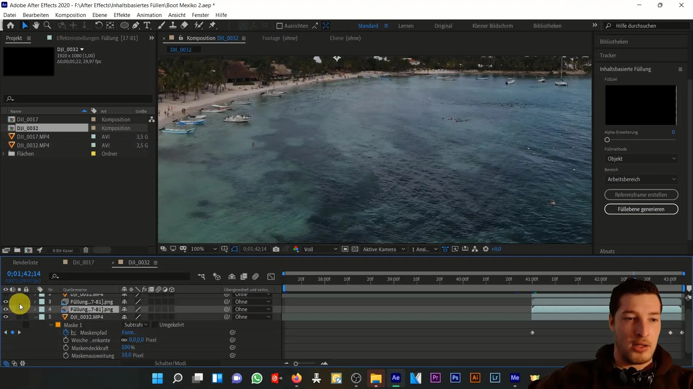The image size is (693, 389).
Task: Switch to the DJI_0017 timeline tab
Action: point(83,263)
